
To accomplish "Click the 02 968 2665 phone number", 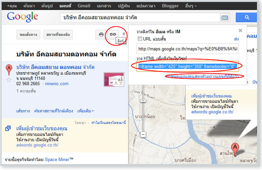I will pyautogui.click(x=28, y=84).
